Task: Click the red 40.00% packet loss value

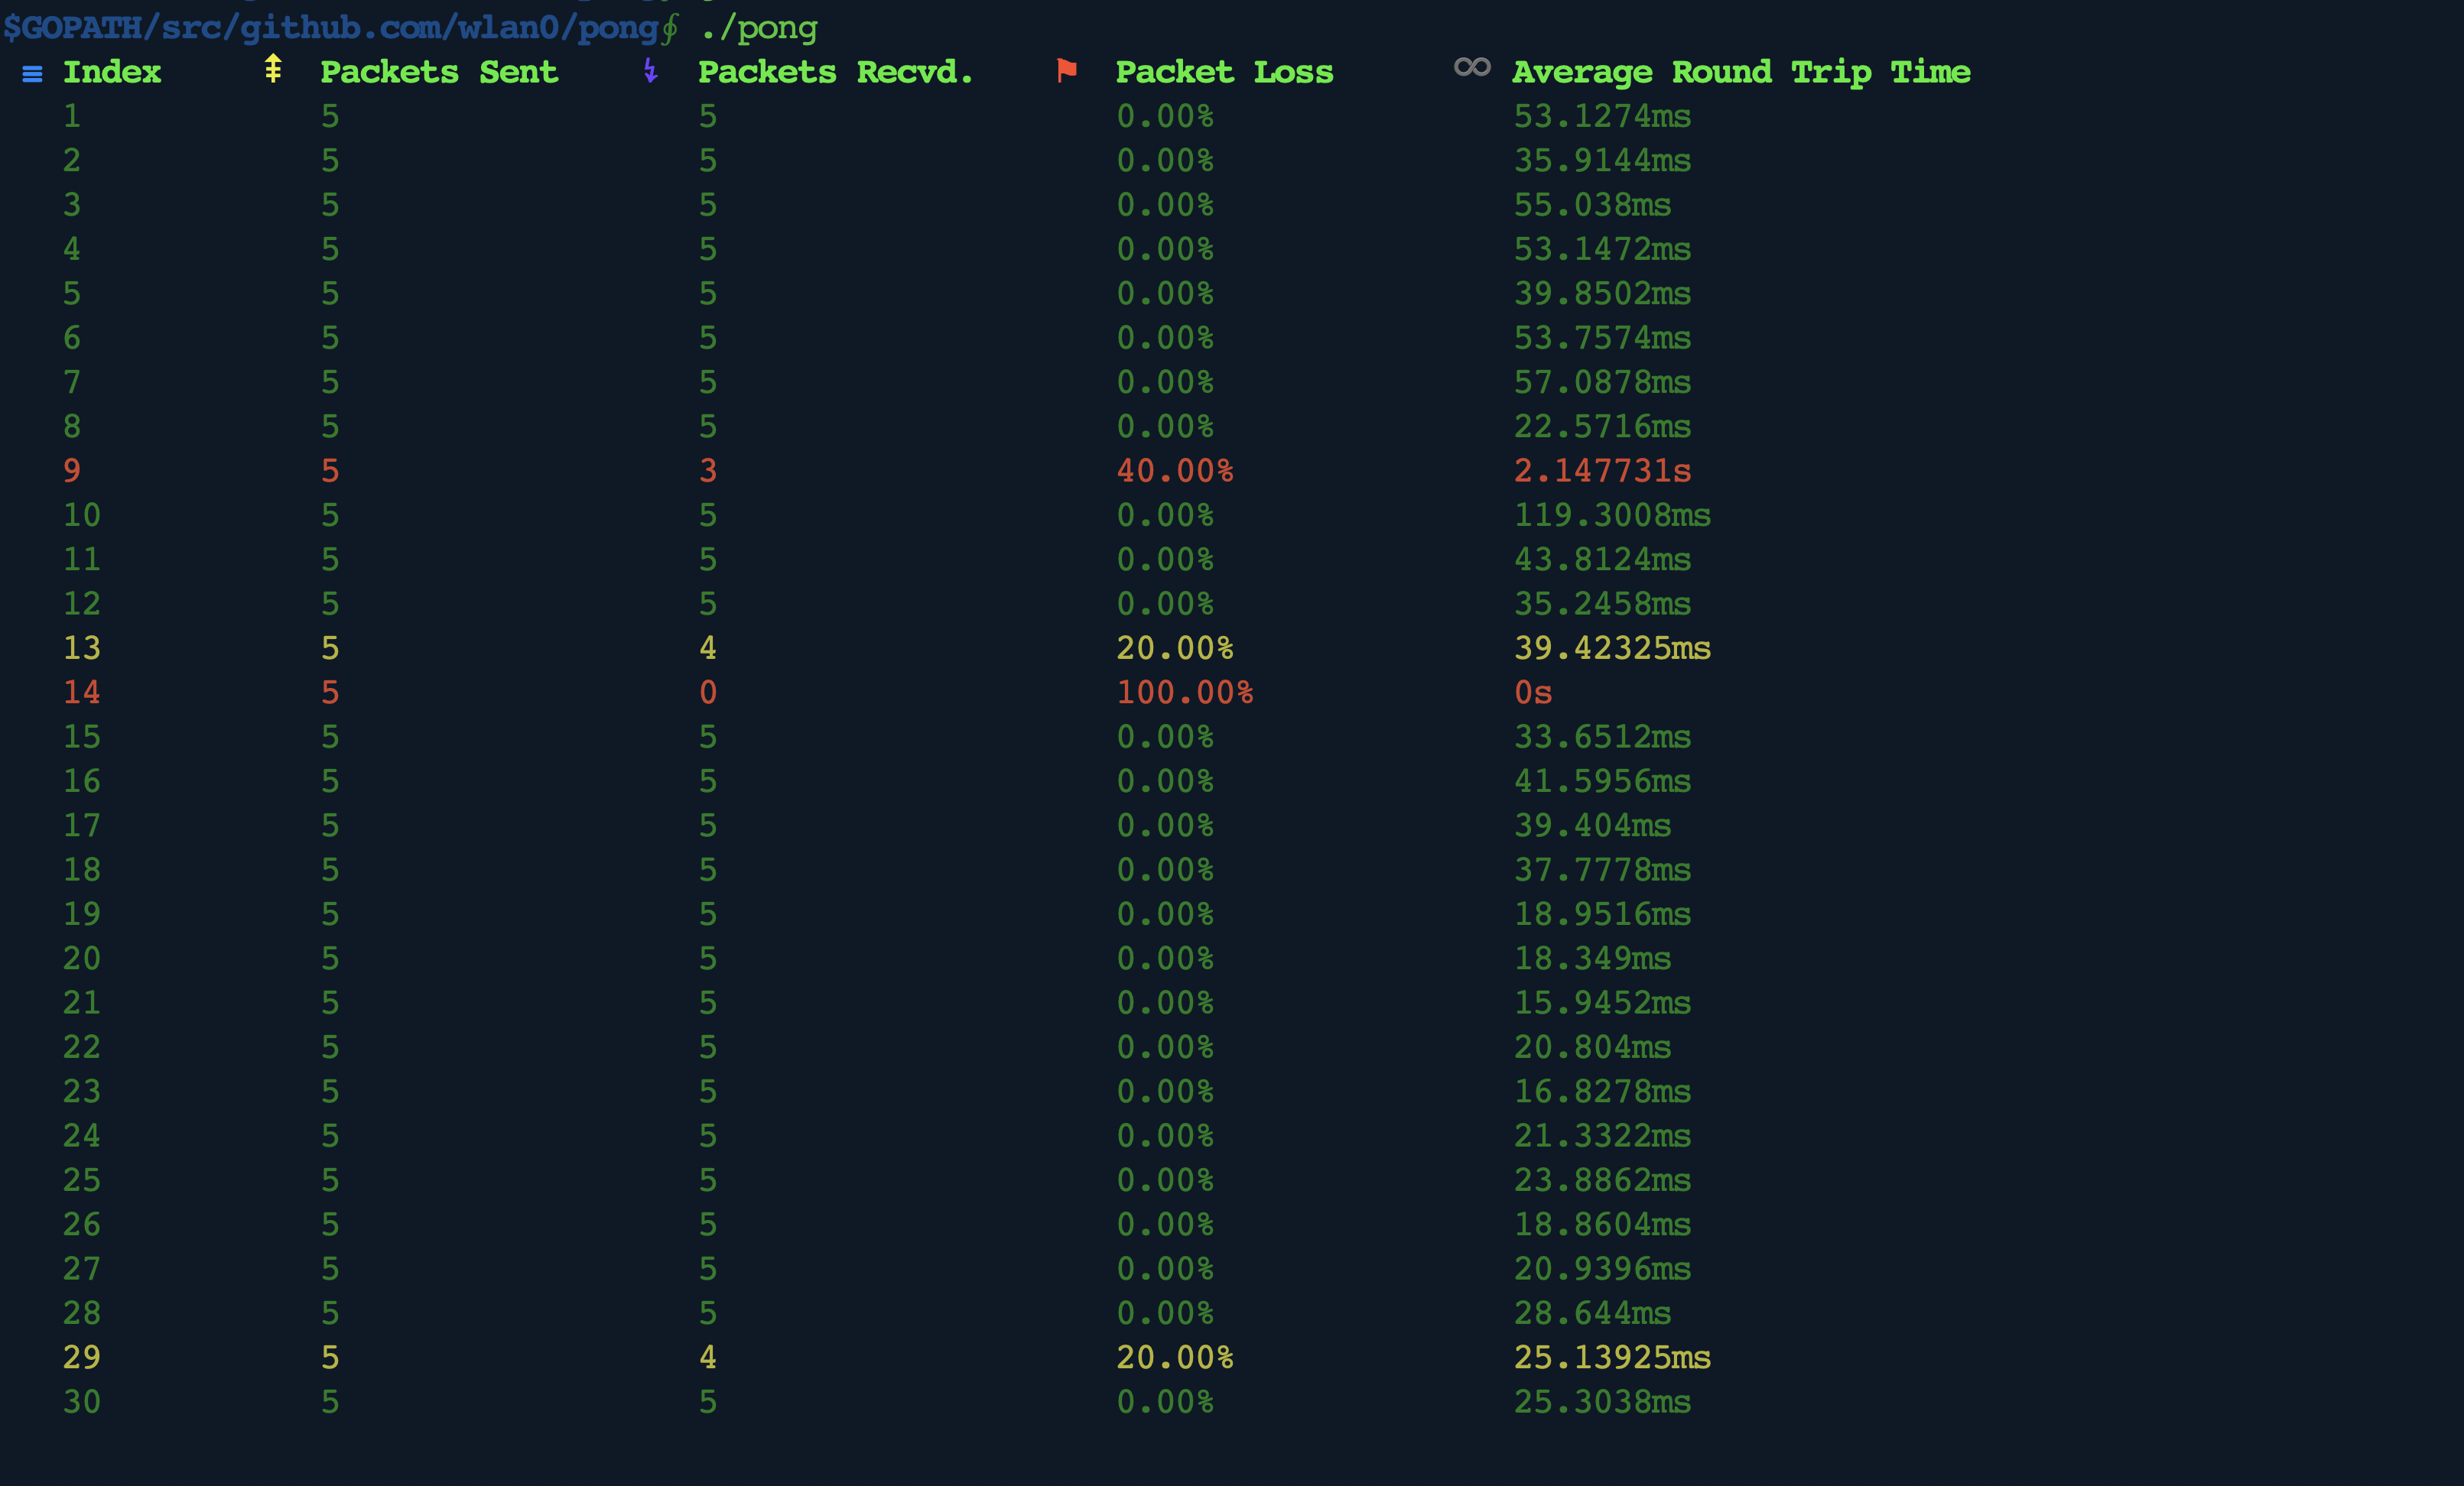Action: (x=1174, y=471)
